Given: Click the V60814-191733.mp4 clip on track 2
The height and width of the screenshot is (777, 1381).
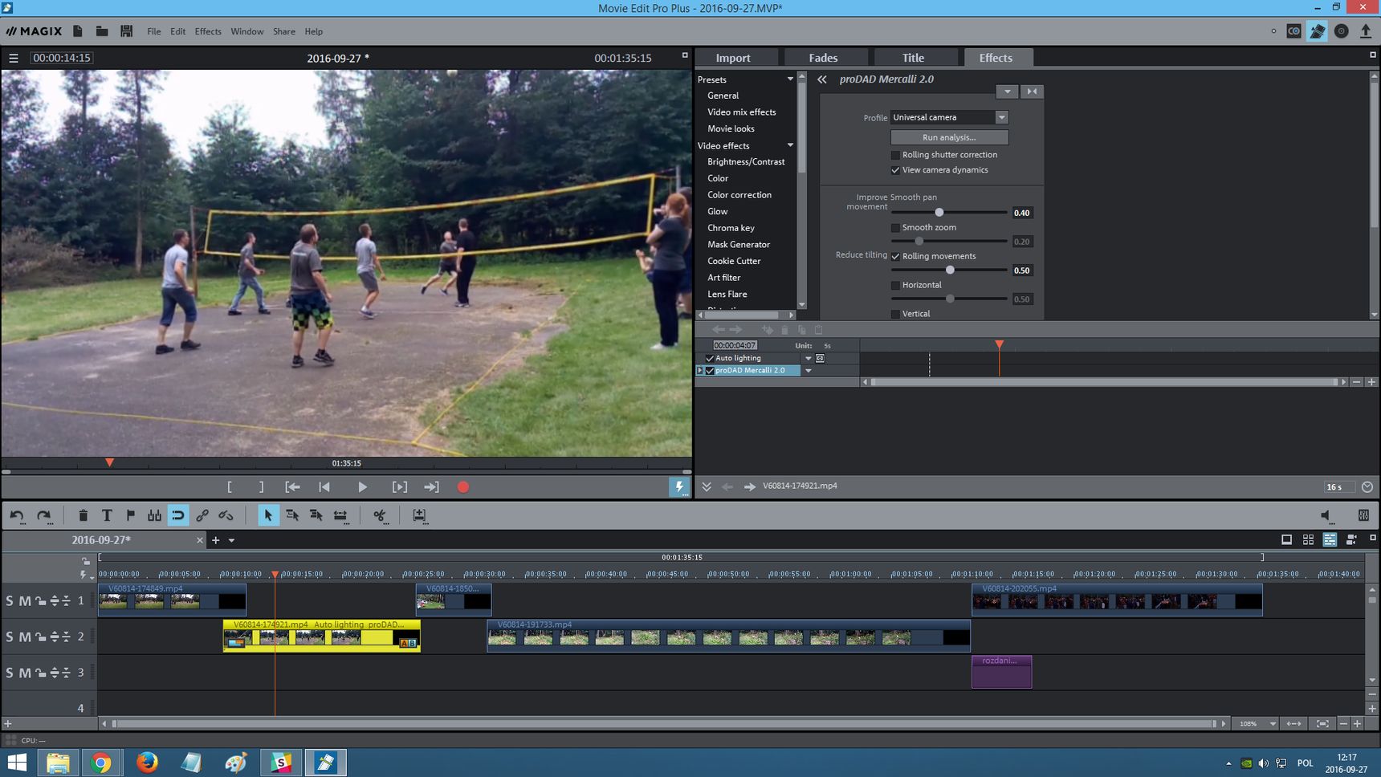Looking at the screenshot, I should coord(728,636).
